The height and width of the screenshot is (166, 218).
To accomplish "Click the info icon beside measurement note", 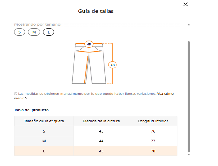I will pyautogui.click(x=16, y=94).
